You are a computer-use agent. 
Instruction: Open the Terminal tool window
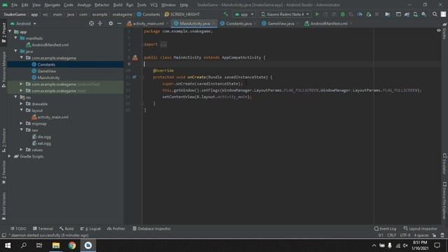(x=43, y=229)
